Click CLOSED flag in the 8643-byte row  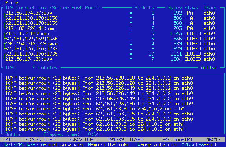point(193,33)
